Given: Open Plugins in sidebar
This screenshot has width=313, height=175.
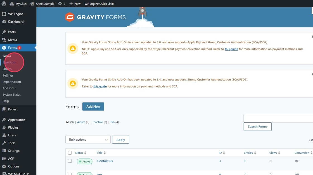Looking at the screenshot, I should [x=18, y=127].
